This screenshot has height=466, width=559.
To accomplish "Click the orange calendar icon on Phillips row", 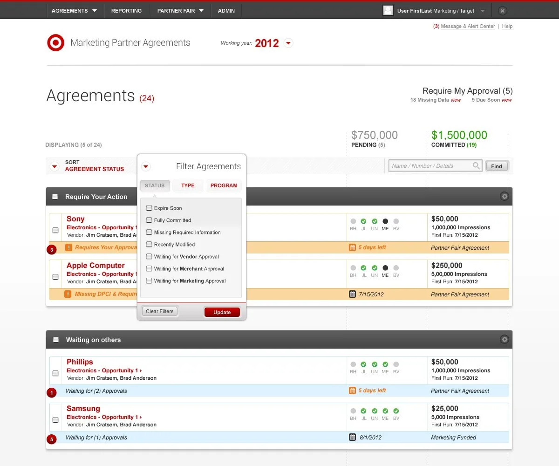I will point(352,391).
